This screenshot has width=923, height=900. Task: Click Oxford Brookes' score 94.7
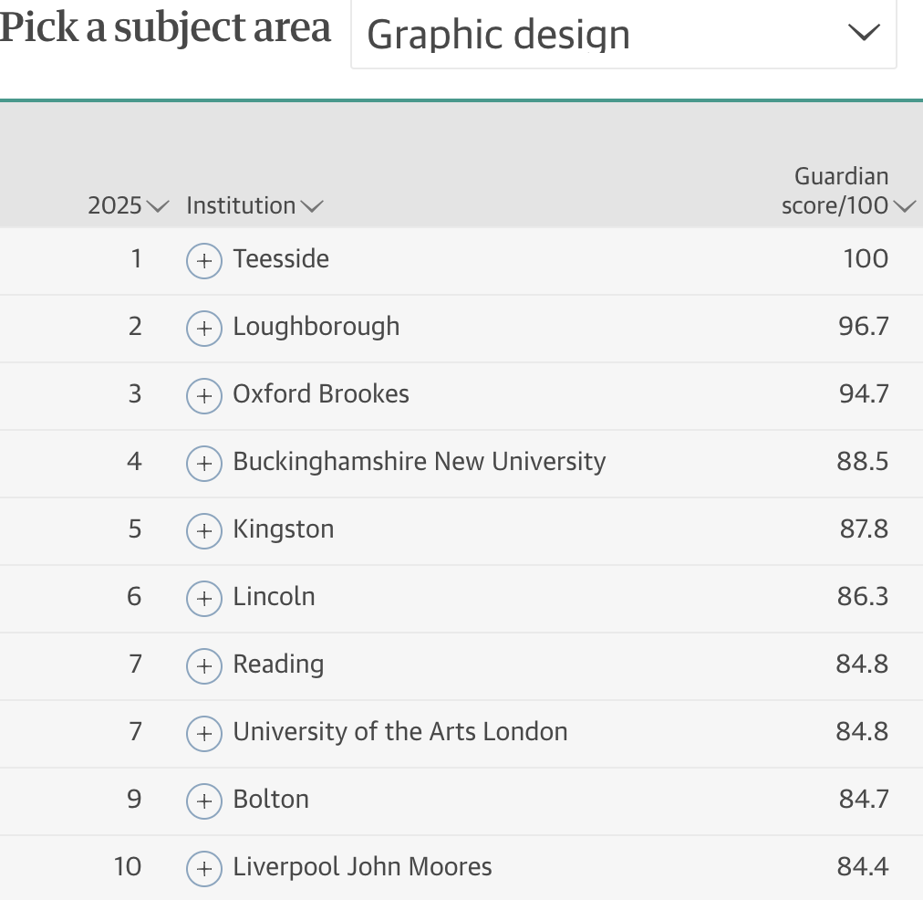tap(864, 393)
